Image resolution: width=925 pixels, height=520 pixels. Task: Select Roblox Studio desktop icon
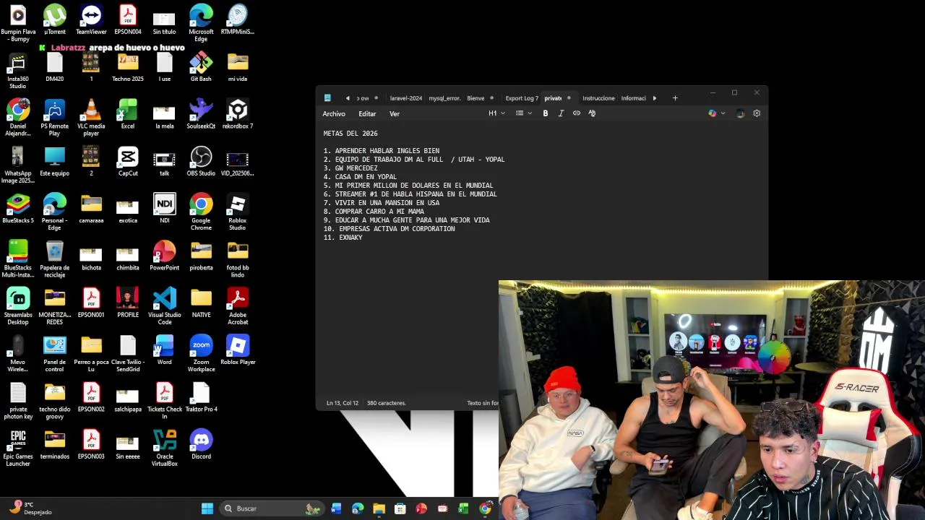tap(238, 212)
